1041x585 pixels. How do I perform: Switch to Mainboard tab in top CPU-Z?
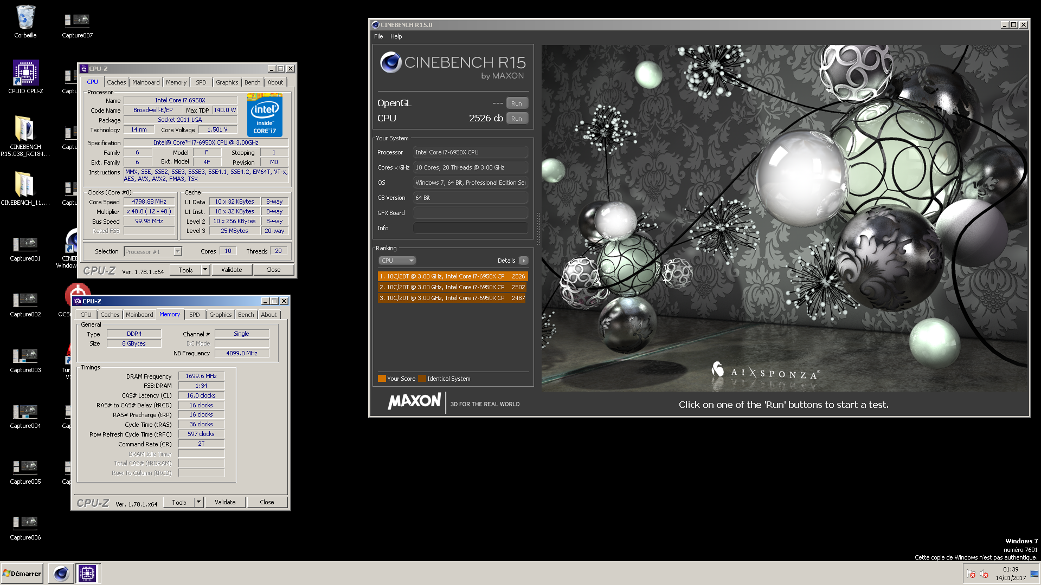(146, 82)
